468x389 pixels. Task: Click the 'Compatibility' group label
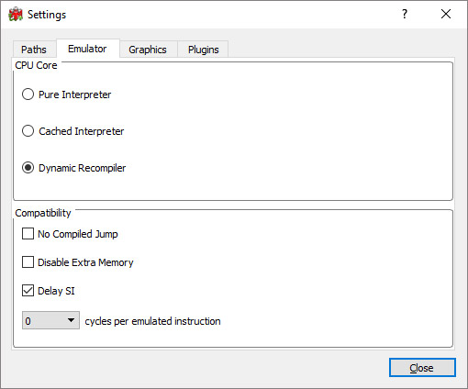click(x=43, y=213)
